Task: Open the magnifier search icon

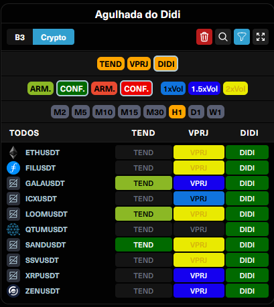Action: [x=223, y=37]
